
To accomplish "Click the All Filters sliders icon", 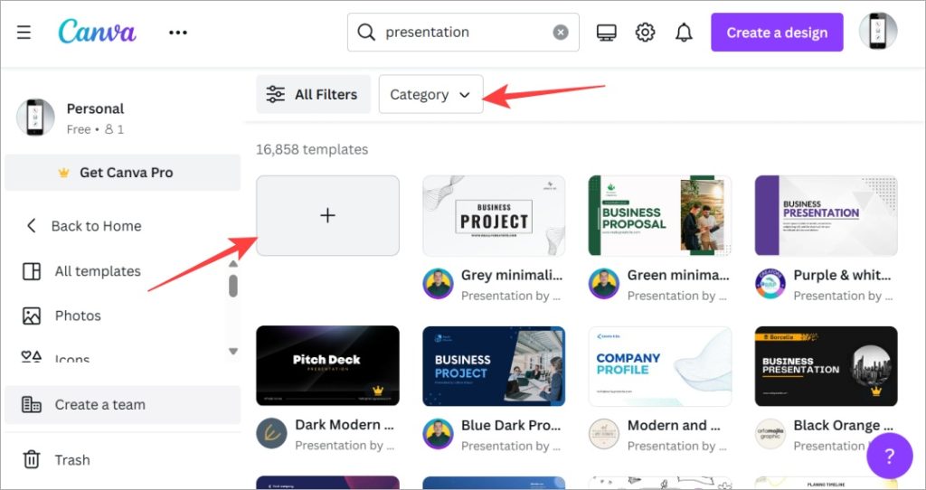I will (275, 94).
